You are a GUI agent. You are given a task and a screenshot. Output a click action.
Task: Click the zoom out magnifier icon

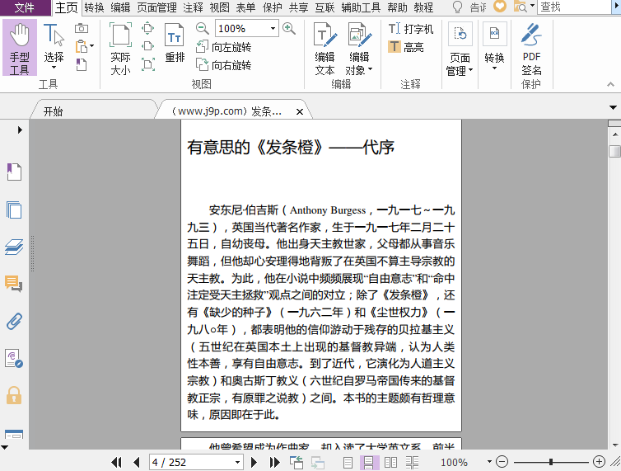pos(202,28)
